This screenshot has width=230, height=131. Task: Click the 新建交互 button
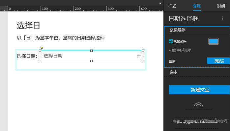tap(199, 90)
